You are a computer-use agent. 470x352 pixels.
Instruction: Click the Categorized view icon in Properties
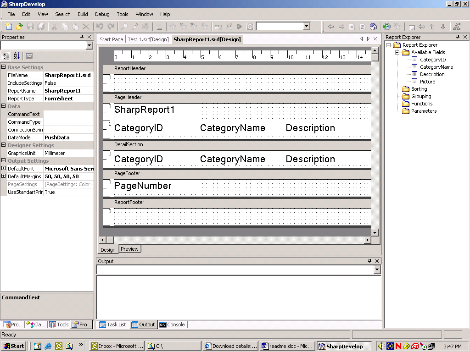click(6, 56)
